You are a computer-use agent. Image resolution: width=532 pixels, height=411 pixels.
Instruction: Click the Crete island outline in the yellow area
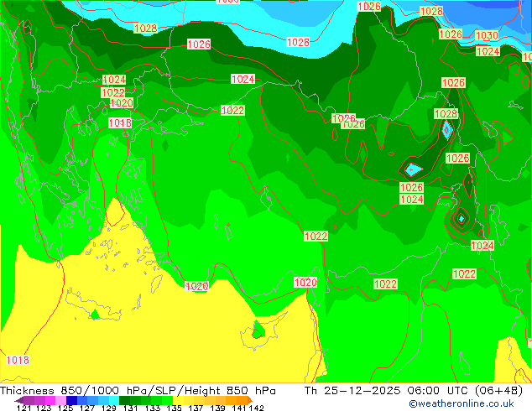click(92, 304)
